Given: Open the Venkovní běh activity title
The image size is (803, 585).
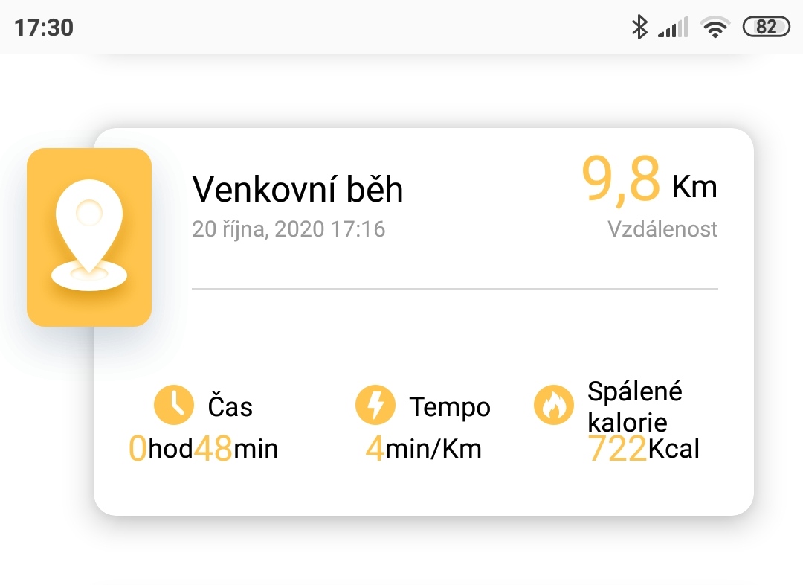Looking at the screenshot, I should click(297, 189).
